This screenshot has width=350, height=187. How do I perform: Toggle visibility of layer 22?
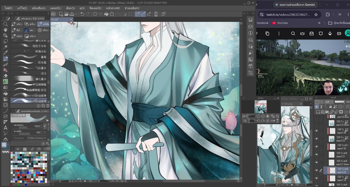point(317,170)
